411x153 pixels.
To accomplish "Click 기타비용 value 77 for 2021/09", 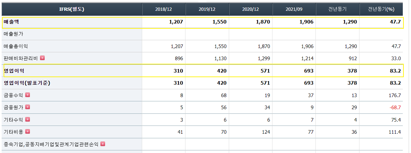I will pos(311,132).
